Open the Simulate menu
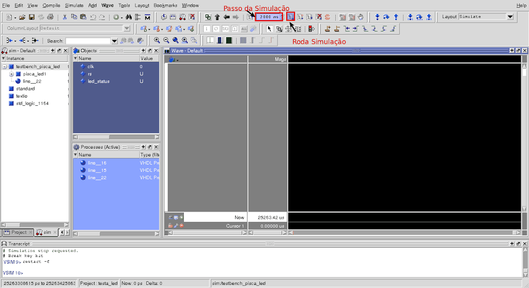529x288 pixels. click(x=74, y=5)
